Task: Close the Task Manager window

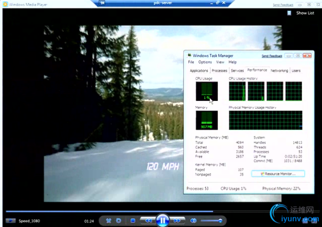Action: click(x=307, y=56)
